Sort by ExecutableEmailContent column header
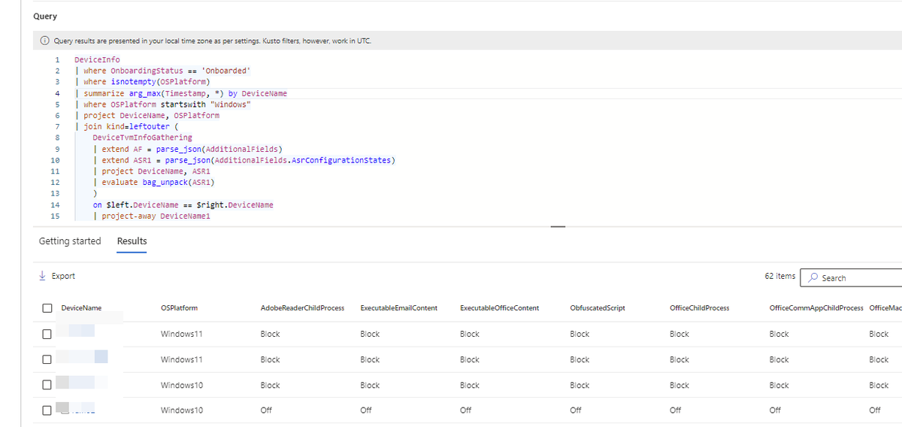The height and width of the screenshot is (427, 902). pyautogui.click(x=399, y=308)
